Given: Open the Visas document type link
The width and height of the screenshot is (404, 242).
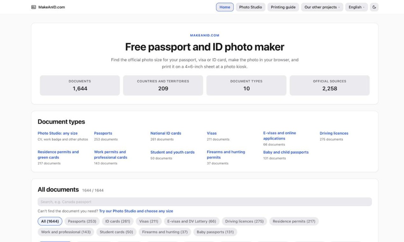Looking at the screenshot, I should pos(212,133).
